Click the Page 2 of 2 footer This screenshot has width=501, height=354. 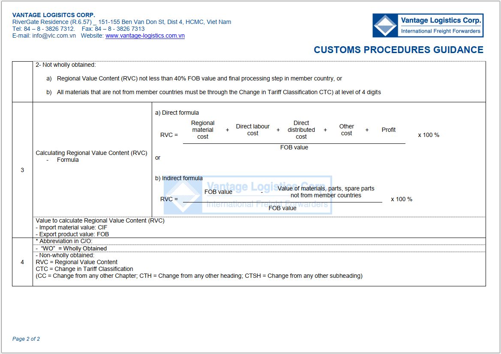(26, 339)
